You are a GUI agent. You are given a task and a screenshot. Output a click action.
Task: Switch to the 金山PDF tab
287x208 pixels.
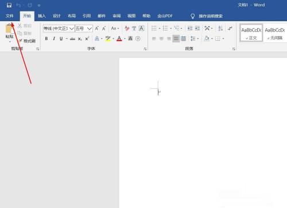[165, 16]
